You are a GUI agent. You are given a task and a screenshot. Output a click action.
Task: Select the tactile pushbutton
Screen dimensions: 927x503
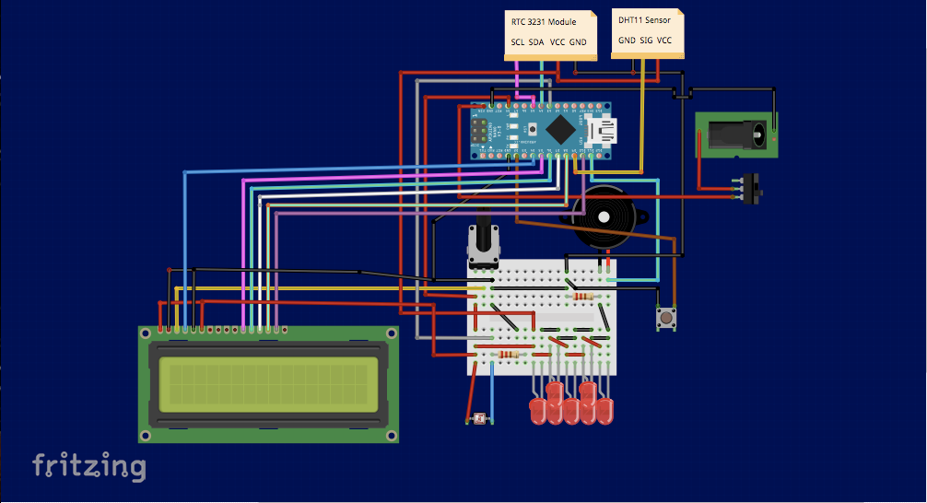tap(666, 318)
